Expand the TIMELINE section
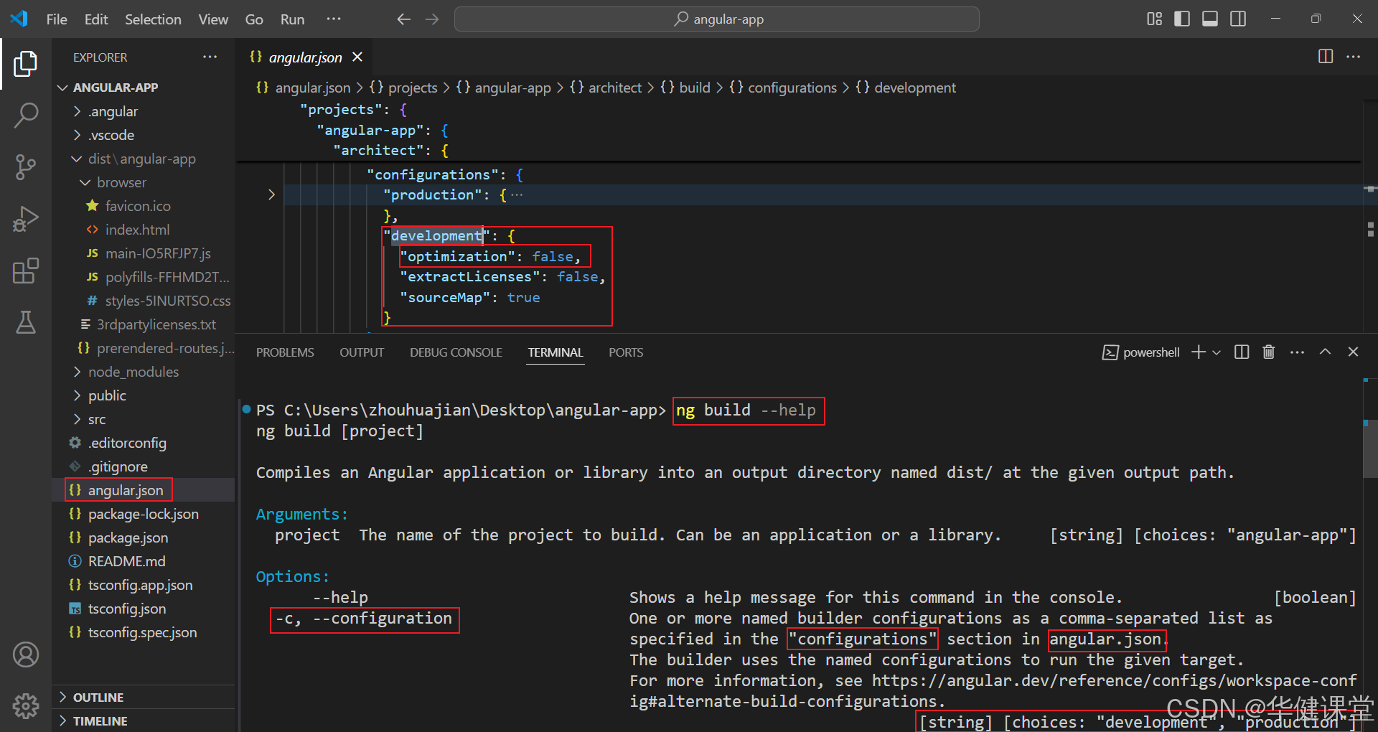This screenshot has width=1378, height=732. 144,721
